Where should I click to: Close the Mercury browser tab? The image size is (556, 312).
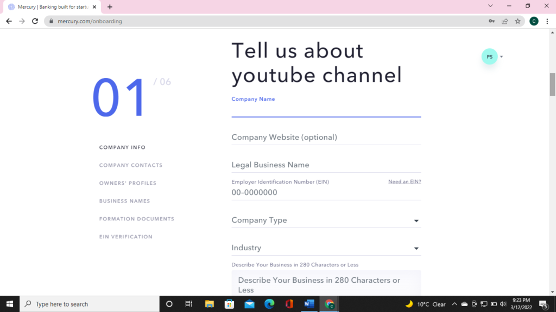[x=94, y=6]
